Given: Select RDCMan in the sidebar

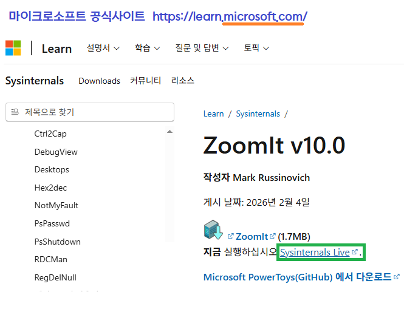Looking at the screenshot, I should [x=51, y=259].
